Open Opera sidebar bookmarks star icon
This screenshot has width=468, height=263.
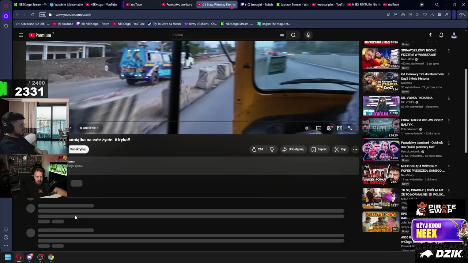[x=6, y=26]
